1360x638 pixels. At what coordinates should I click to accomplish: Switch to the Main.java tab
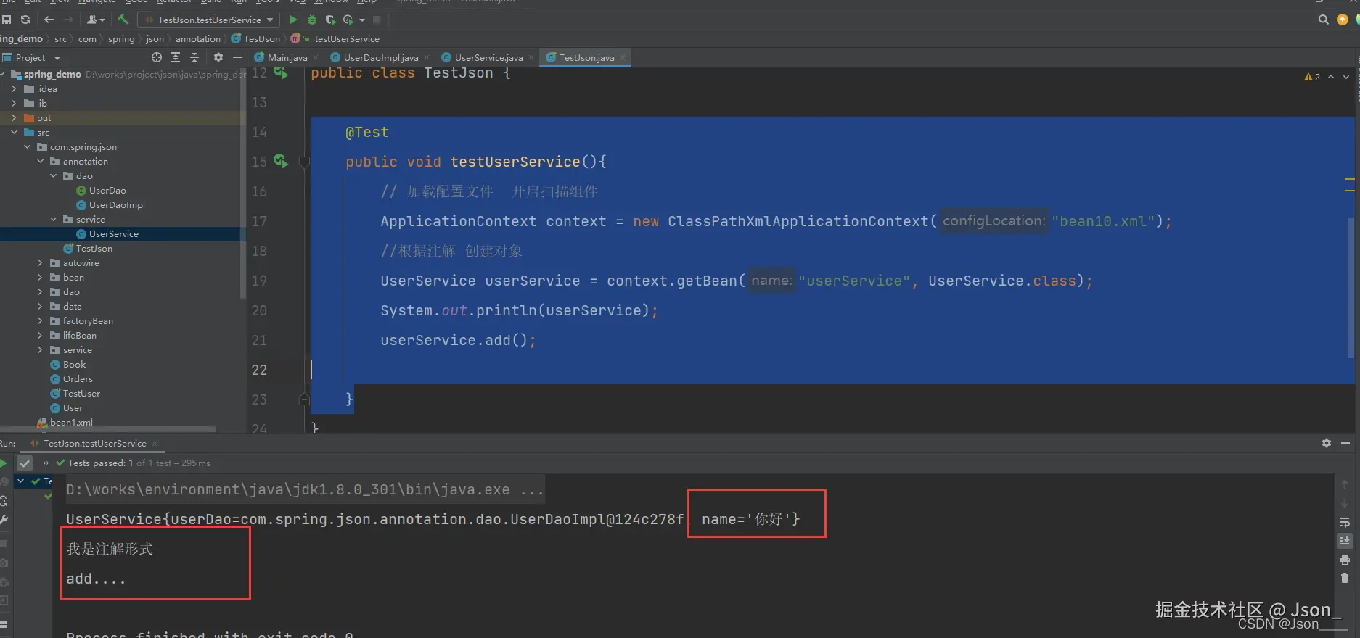(287, 57)
